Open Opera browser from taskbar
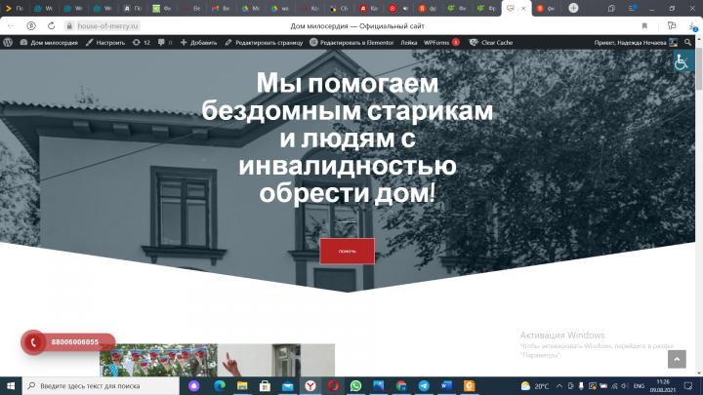 [x=333, y=385]
